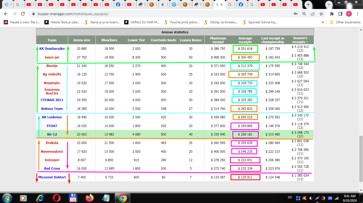Open bookmark 'Ispovest Srbina koj...'
This screenshot has height=203, width=363.
click(260, 22)
